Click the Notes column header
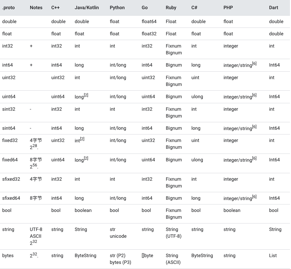 36,7
